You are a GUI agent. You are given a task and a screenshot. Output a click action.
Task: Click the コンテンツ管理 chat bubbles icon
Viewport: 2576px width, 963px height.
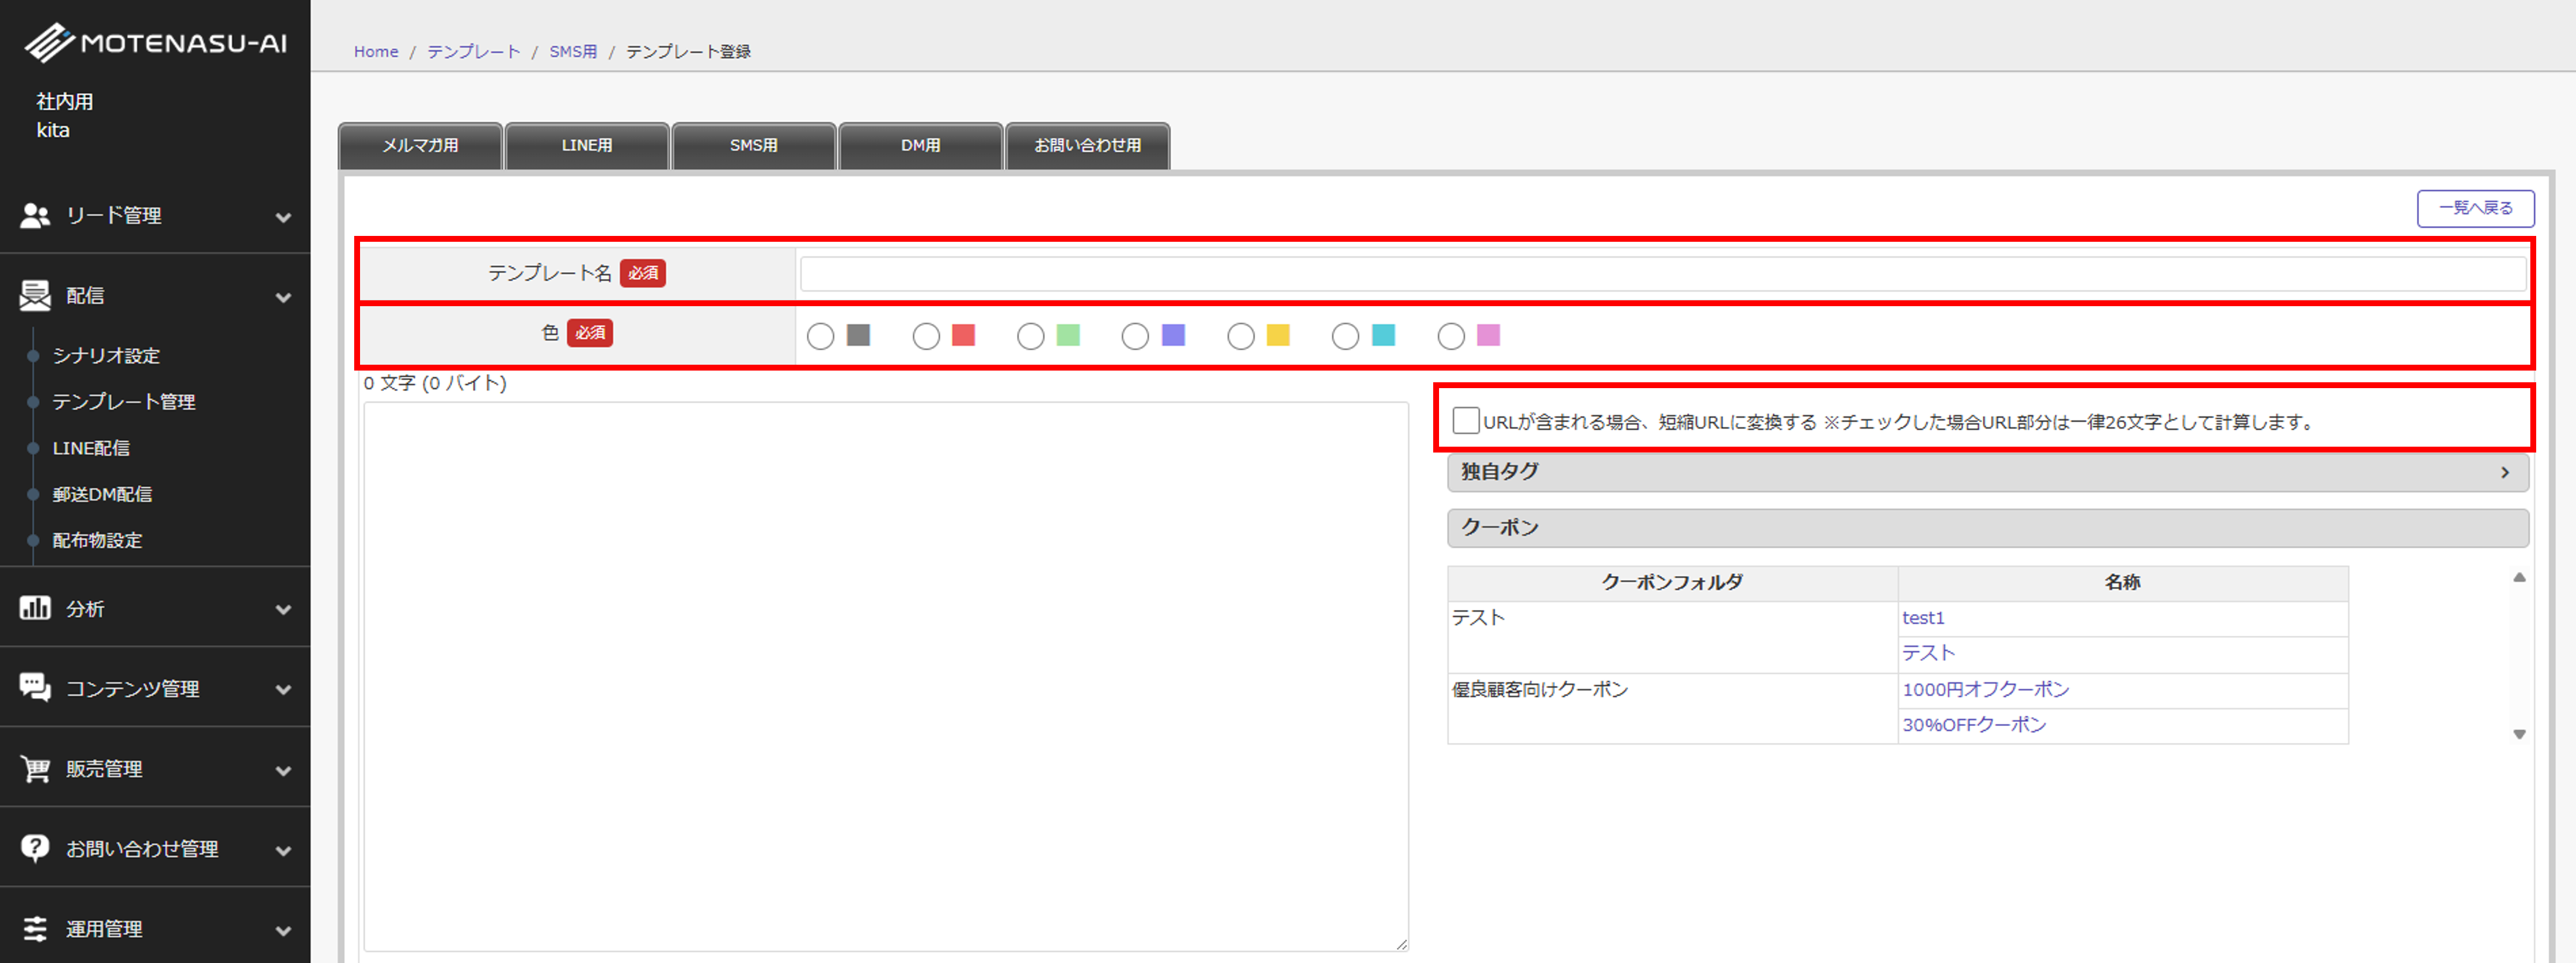coord(35,687)
